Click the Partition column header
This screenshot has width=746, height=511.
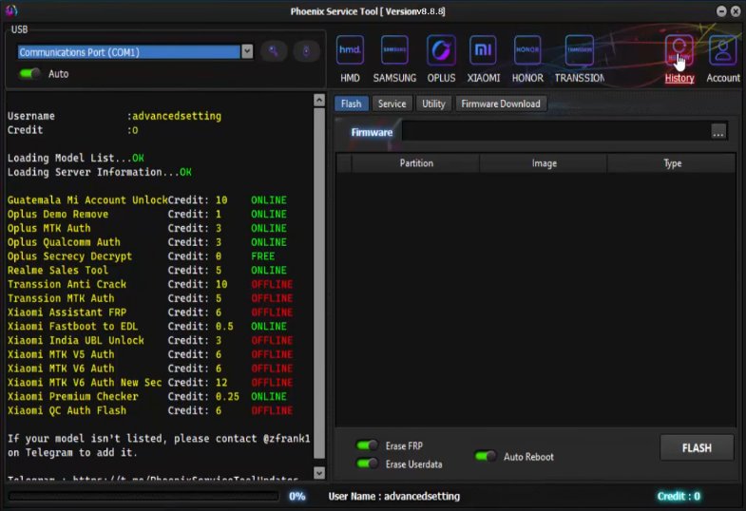point(416,163)
